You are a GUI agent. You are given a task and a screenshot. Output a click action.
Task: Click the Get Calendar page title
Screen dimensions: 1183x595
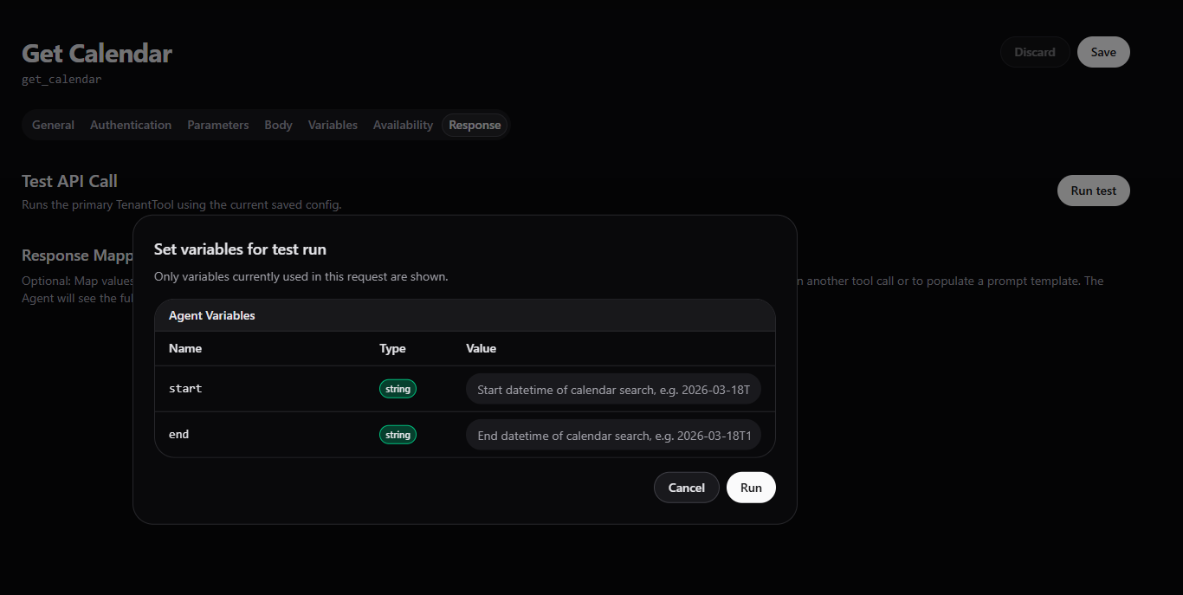[97, 54]
